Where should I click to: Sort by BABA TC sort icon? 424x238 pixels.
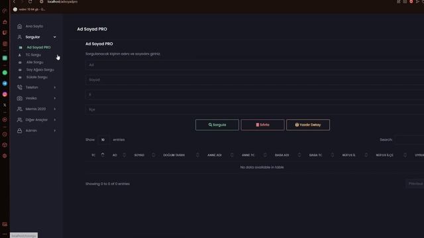(332, 155)
